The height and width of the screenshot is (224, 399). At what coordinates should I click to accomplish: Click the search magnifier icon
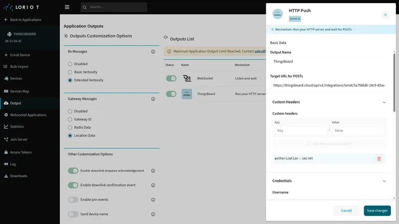click(x=85, y=7)
